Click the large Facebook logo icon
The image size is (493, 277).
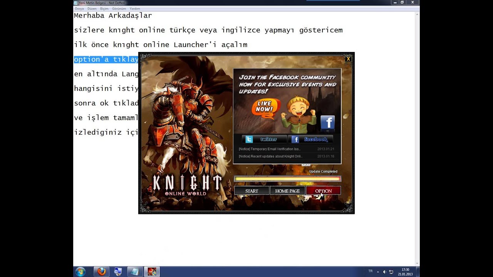tap(327, 123)
